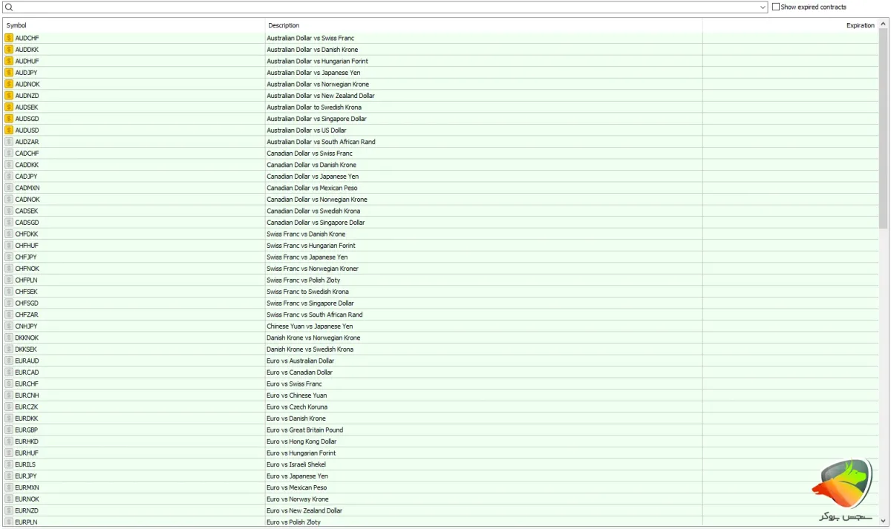The width and height of the screenshot is (891, 529).
Task: Click 'Euro vs Great Britain Pound' description
Action: coord(305,430)
